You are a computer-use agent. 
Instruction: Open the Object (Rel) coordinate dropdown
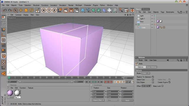(x=98, y=100)
